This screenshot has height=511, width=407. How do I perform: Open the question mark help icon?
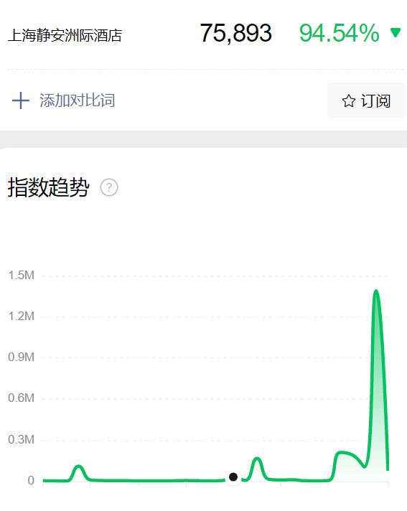109,187
